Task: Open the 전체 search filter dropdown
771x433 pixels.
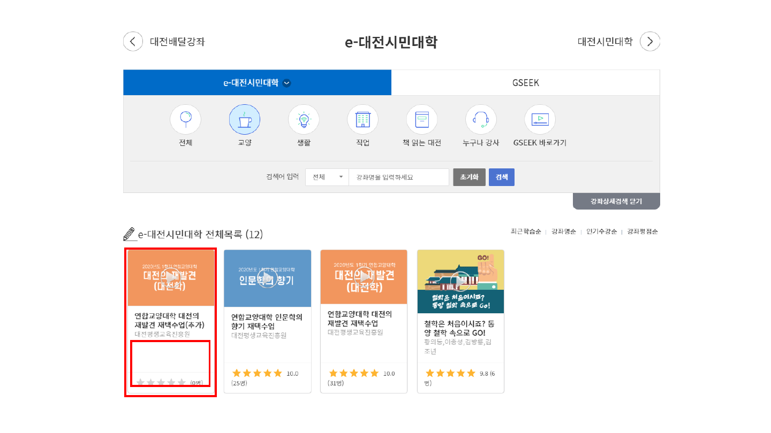Action: 327,177
